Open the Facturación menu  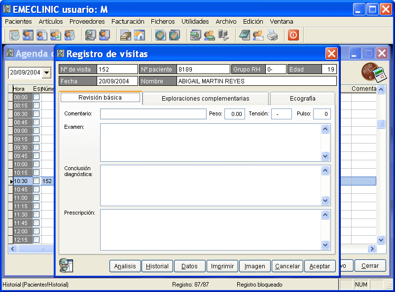(x=128, y=21)
